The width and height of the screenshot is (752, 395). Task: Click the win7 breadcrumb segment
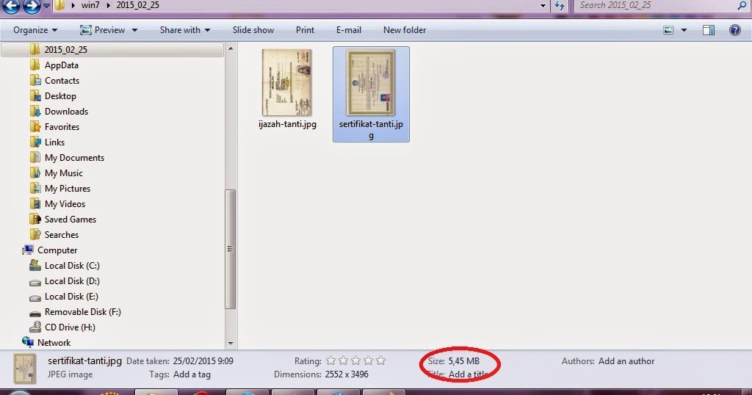click(90, 5)
